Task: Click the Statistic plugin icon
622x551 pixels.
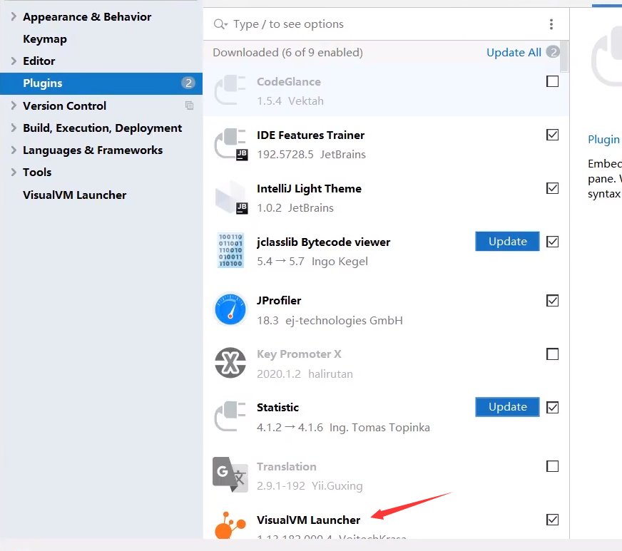Action: pos(230,416)
